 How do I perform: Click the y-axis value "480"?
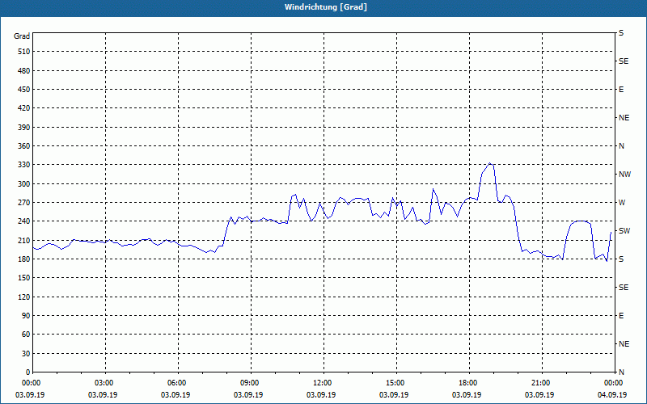point(24,70)
